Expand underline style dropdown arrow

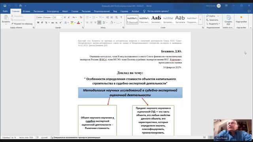click(x=49, y=22)
